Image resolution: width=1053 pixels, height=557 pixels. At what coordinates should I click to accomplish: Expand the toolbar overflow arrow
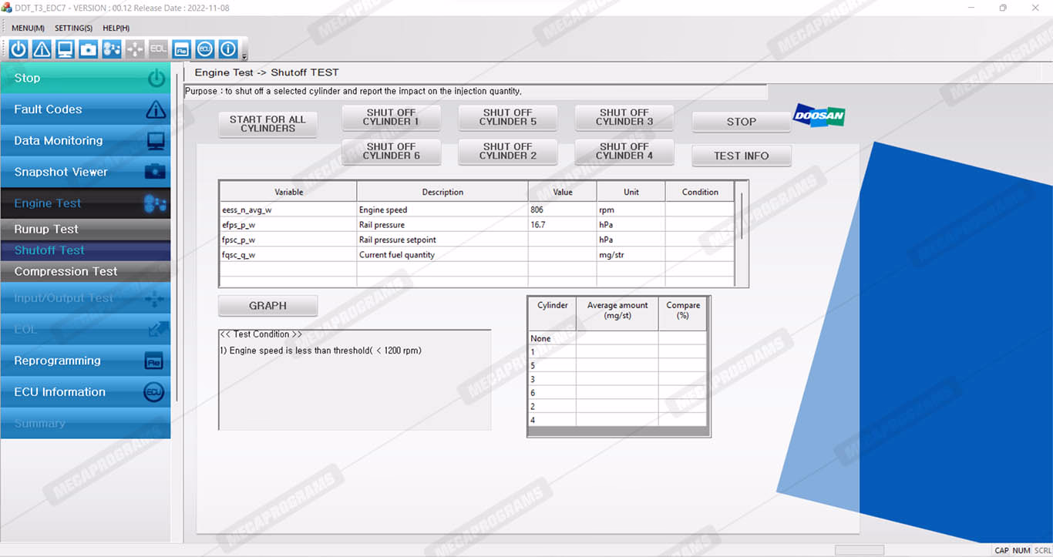click(244, 56)
